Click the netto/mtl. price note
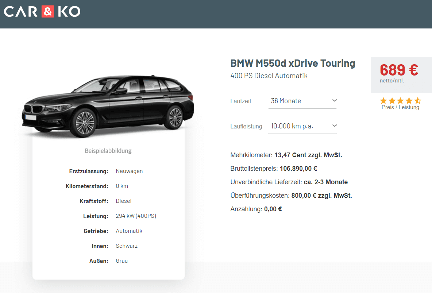 (392, 81)
